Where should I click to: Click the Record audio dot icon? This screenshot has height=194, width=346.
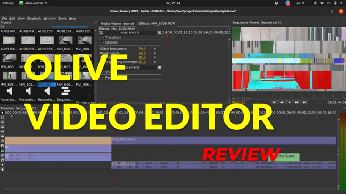coord(3,165)
